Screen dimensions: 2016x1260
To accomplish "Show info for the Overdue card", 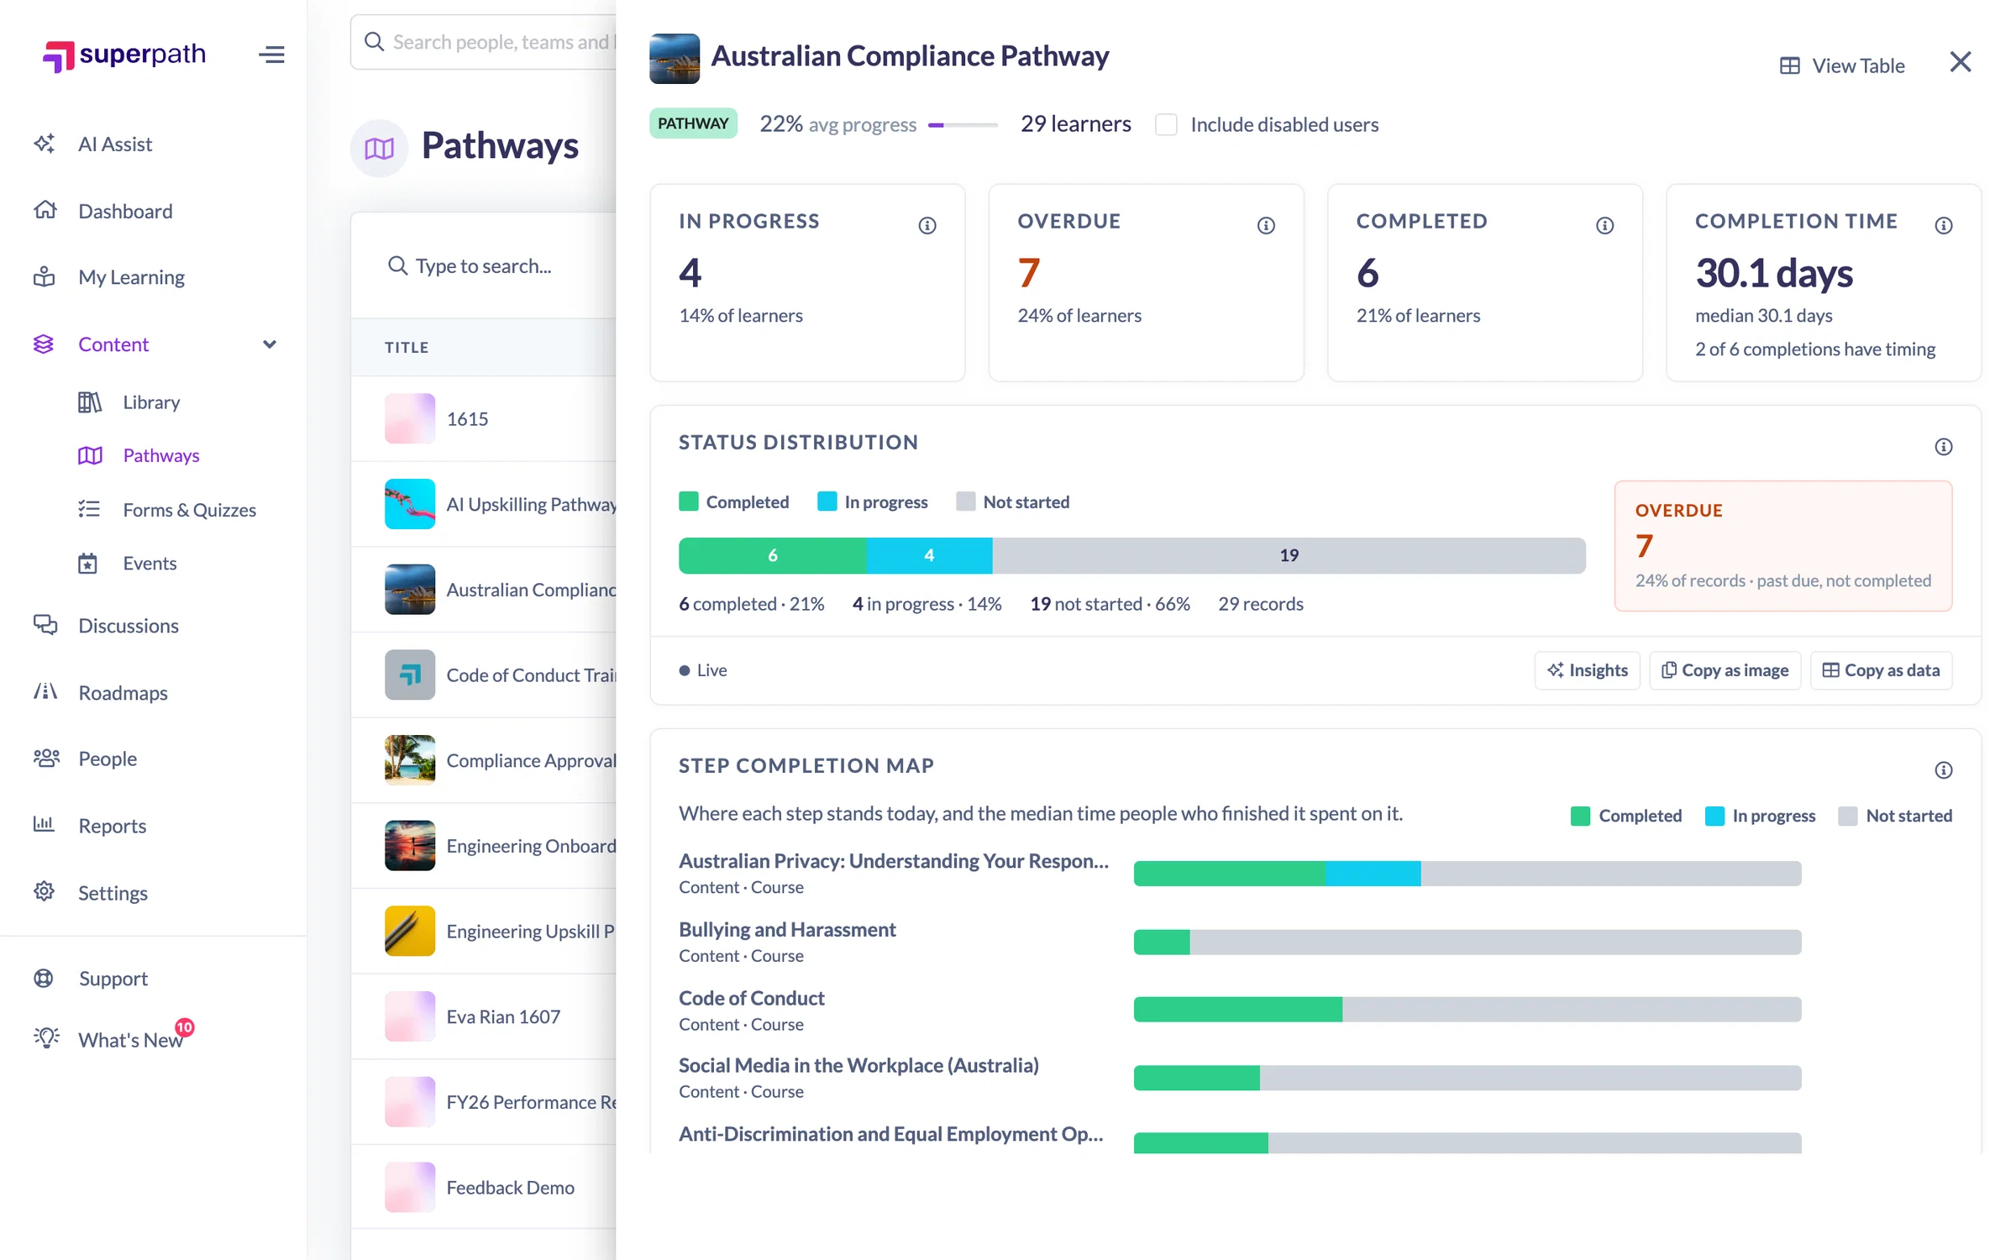I will point(1266,225).
